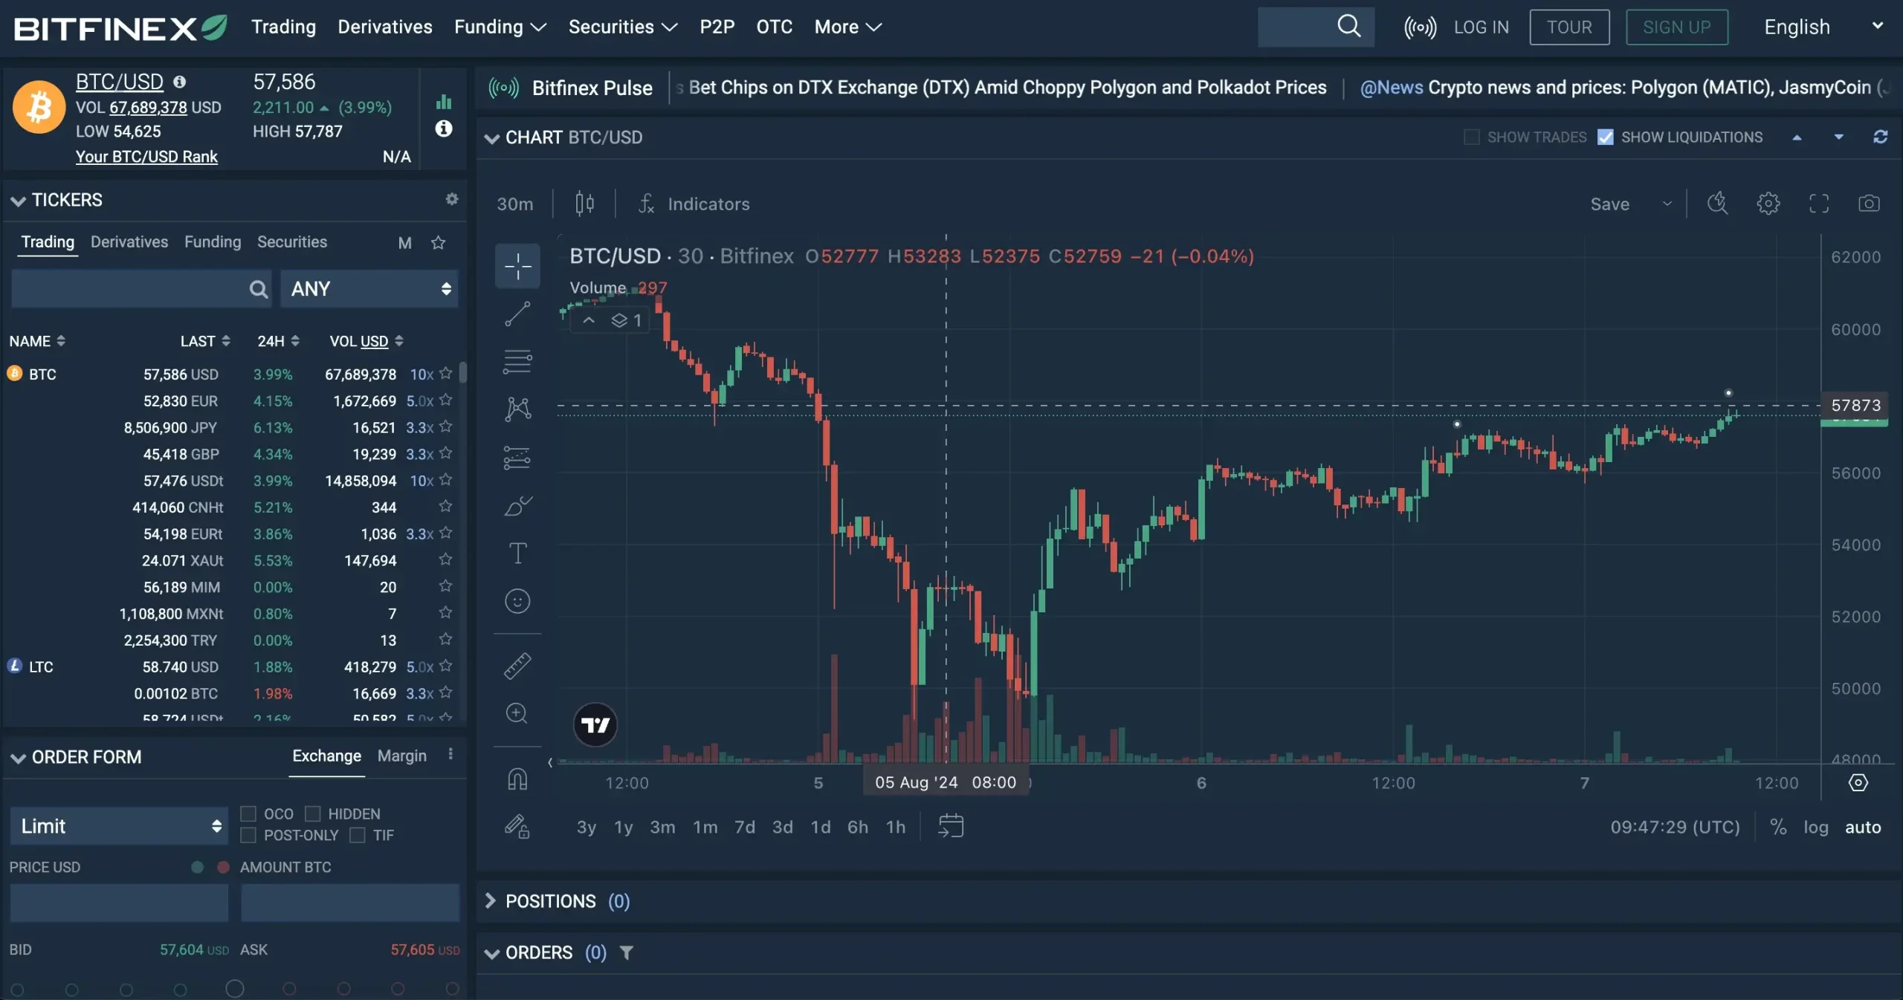Select the crosshair cursor tool

pyautogui.click(x=517, y=265)
